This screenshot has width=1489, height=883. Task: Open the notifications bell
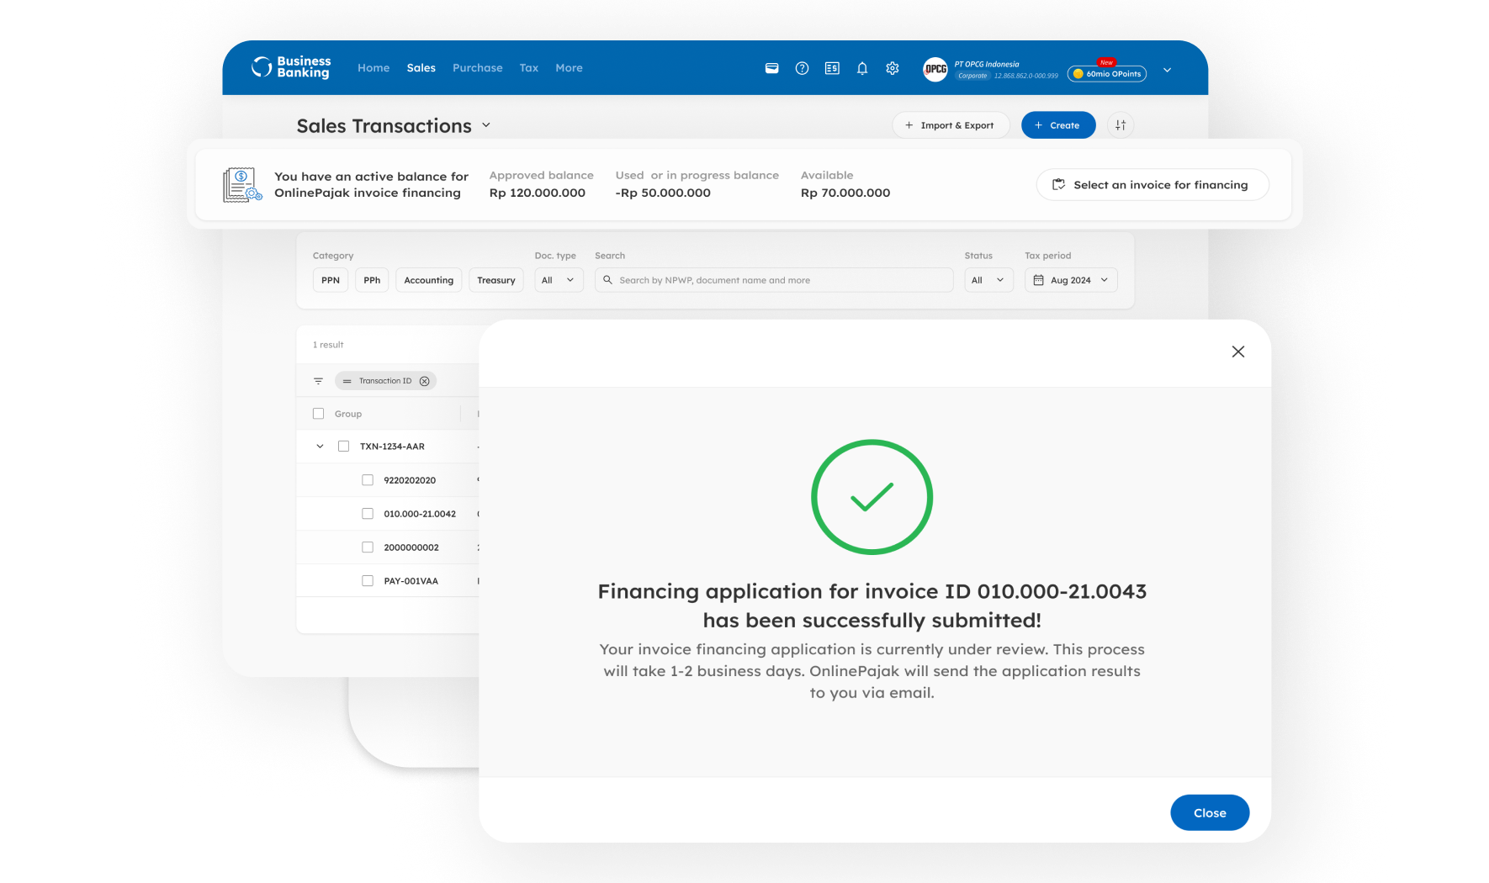click(861, 68)
